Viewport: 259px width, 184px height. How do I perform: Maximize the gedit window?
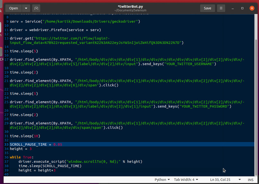pos(242,8)
